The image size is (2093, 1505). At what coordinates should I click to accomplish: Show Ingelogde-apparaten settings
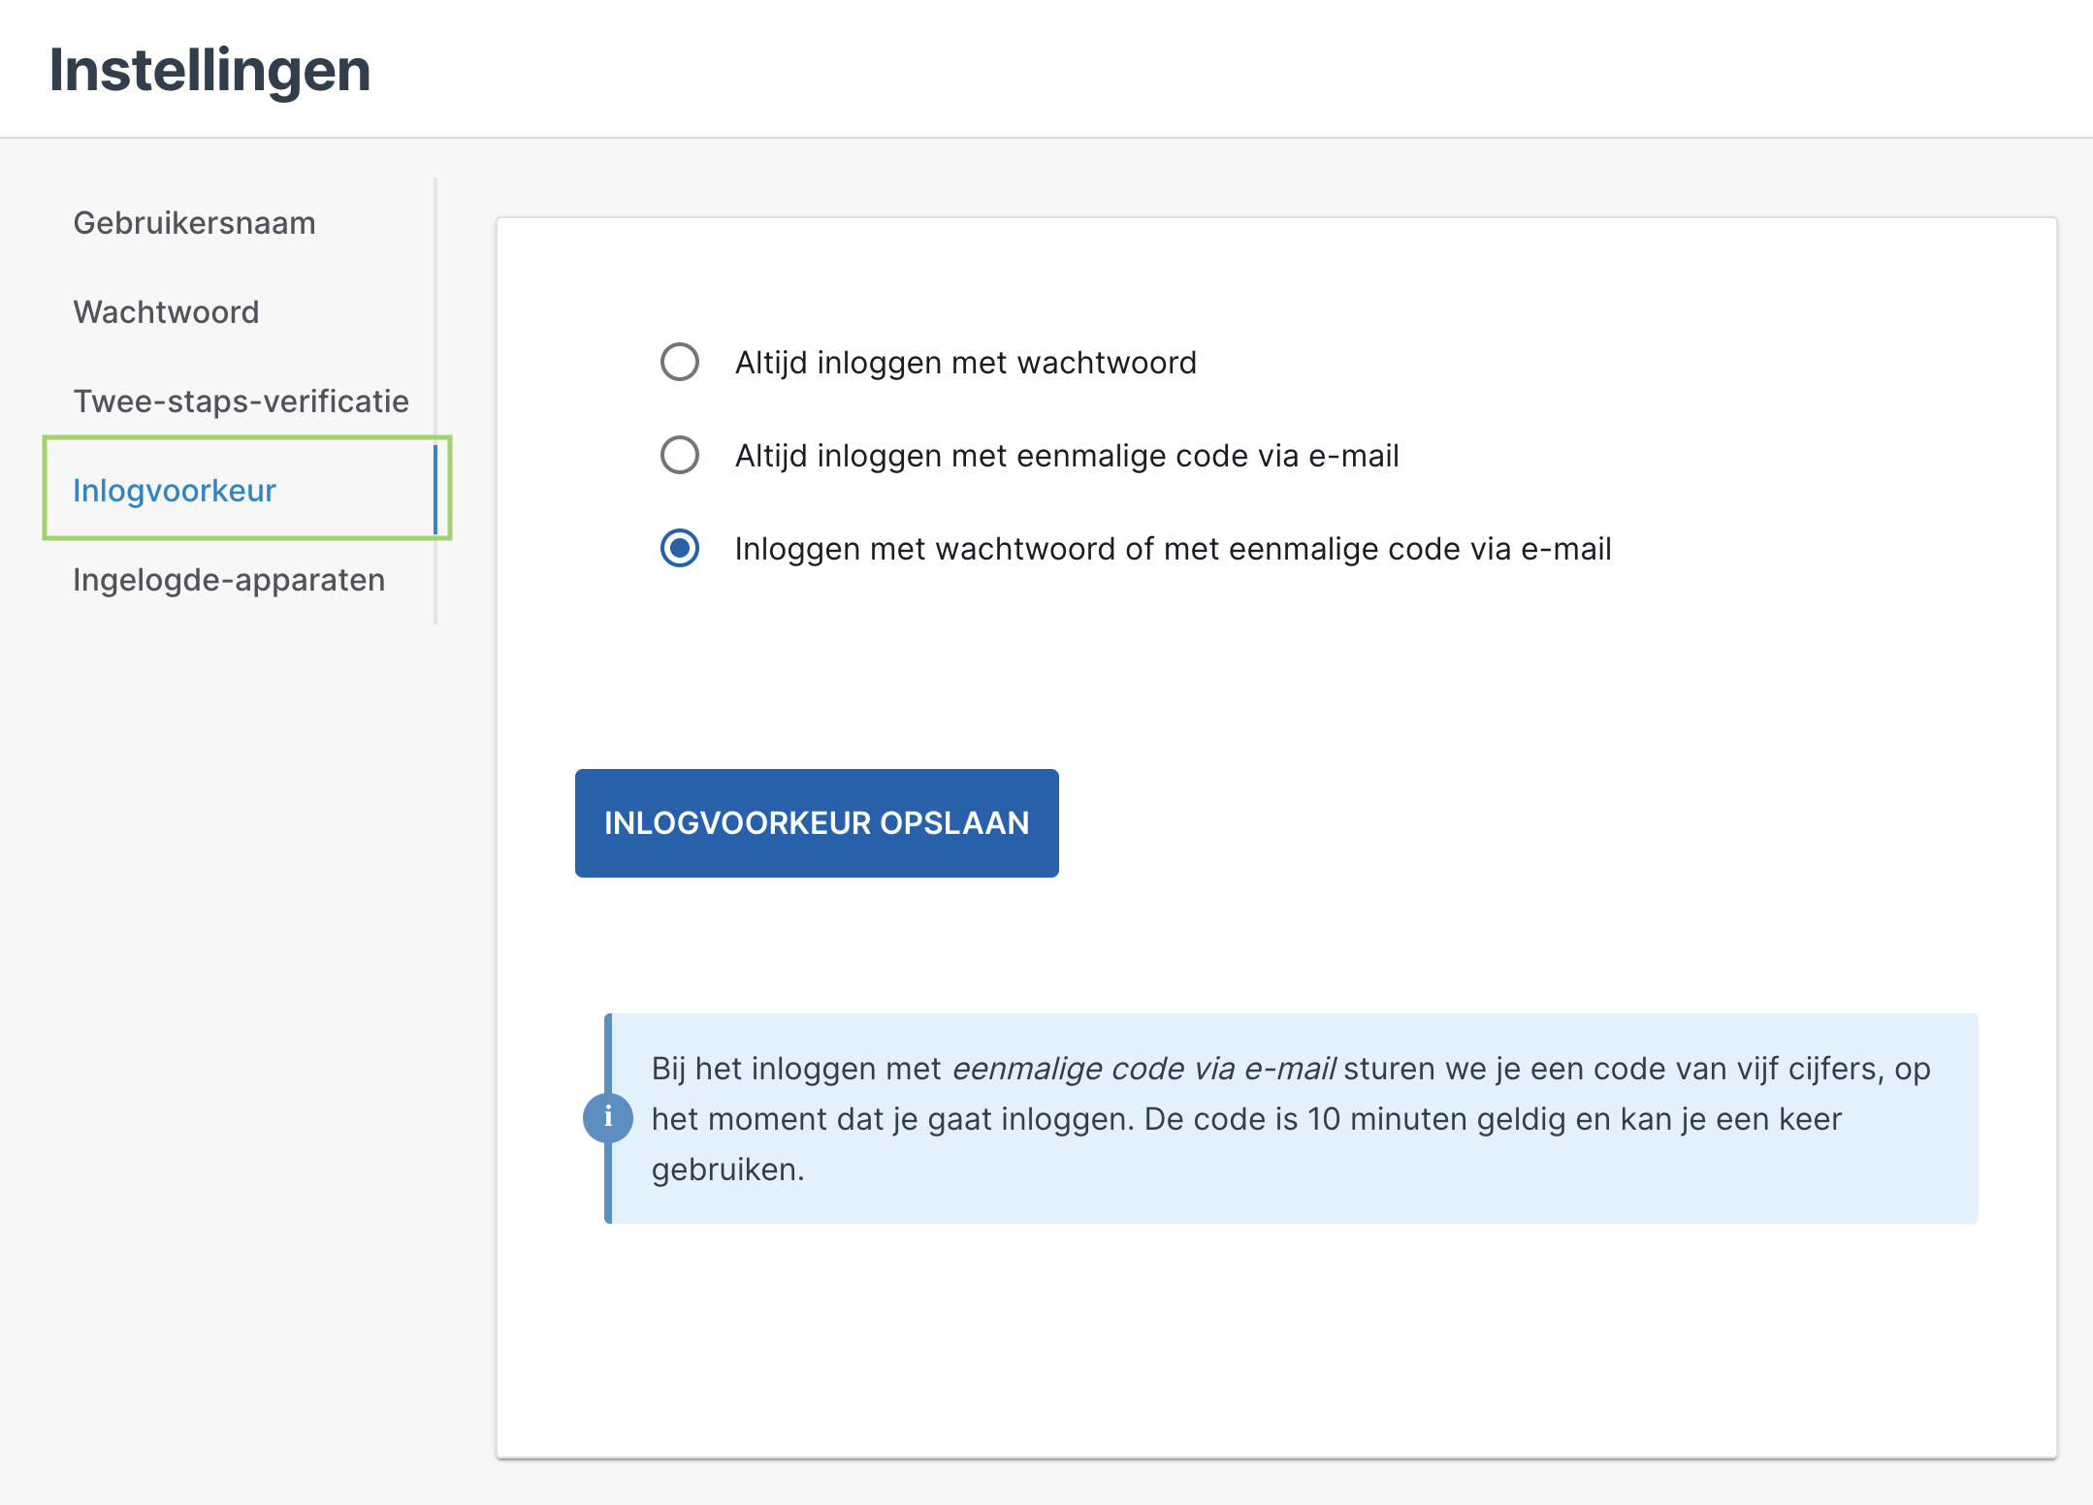click(229, 580)
